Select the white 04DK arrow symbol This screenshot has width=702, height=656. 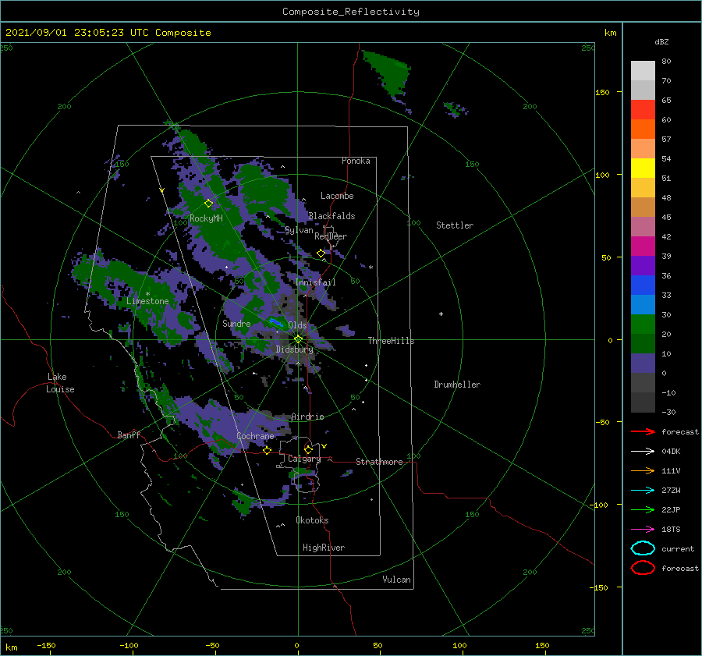[643, 451]
